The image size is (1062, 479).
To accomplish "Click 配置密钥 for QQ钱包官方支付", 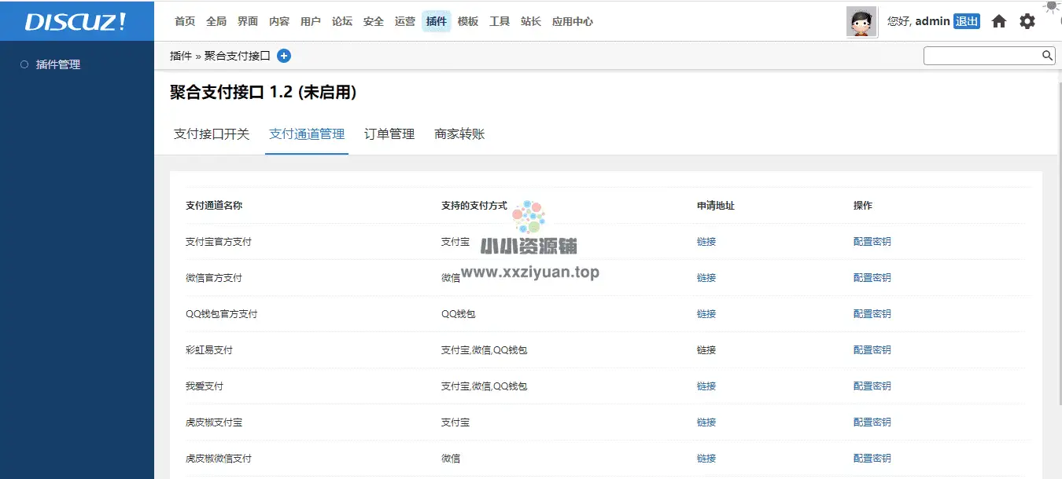I will point(872,314).
